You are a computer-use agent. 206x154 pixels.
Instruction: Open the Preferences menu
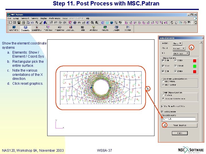tap(55, 18)
